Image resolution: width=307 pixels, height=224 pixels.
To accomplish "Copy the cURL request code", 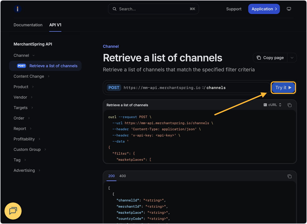I will (289, 105).
